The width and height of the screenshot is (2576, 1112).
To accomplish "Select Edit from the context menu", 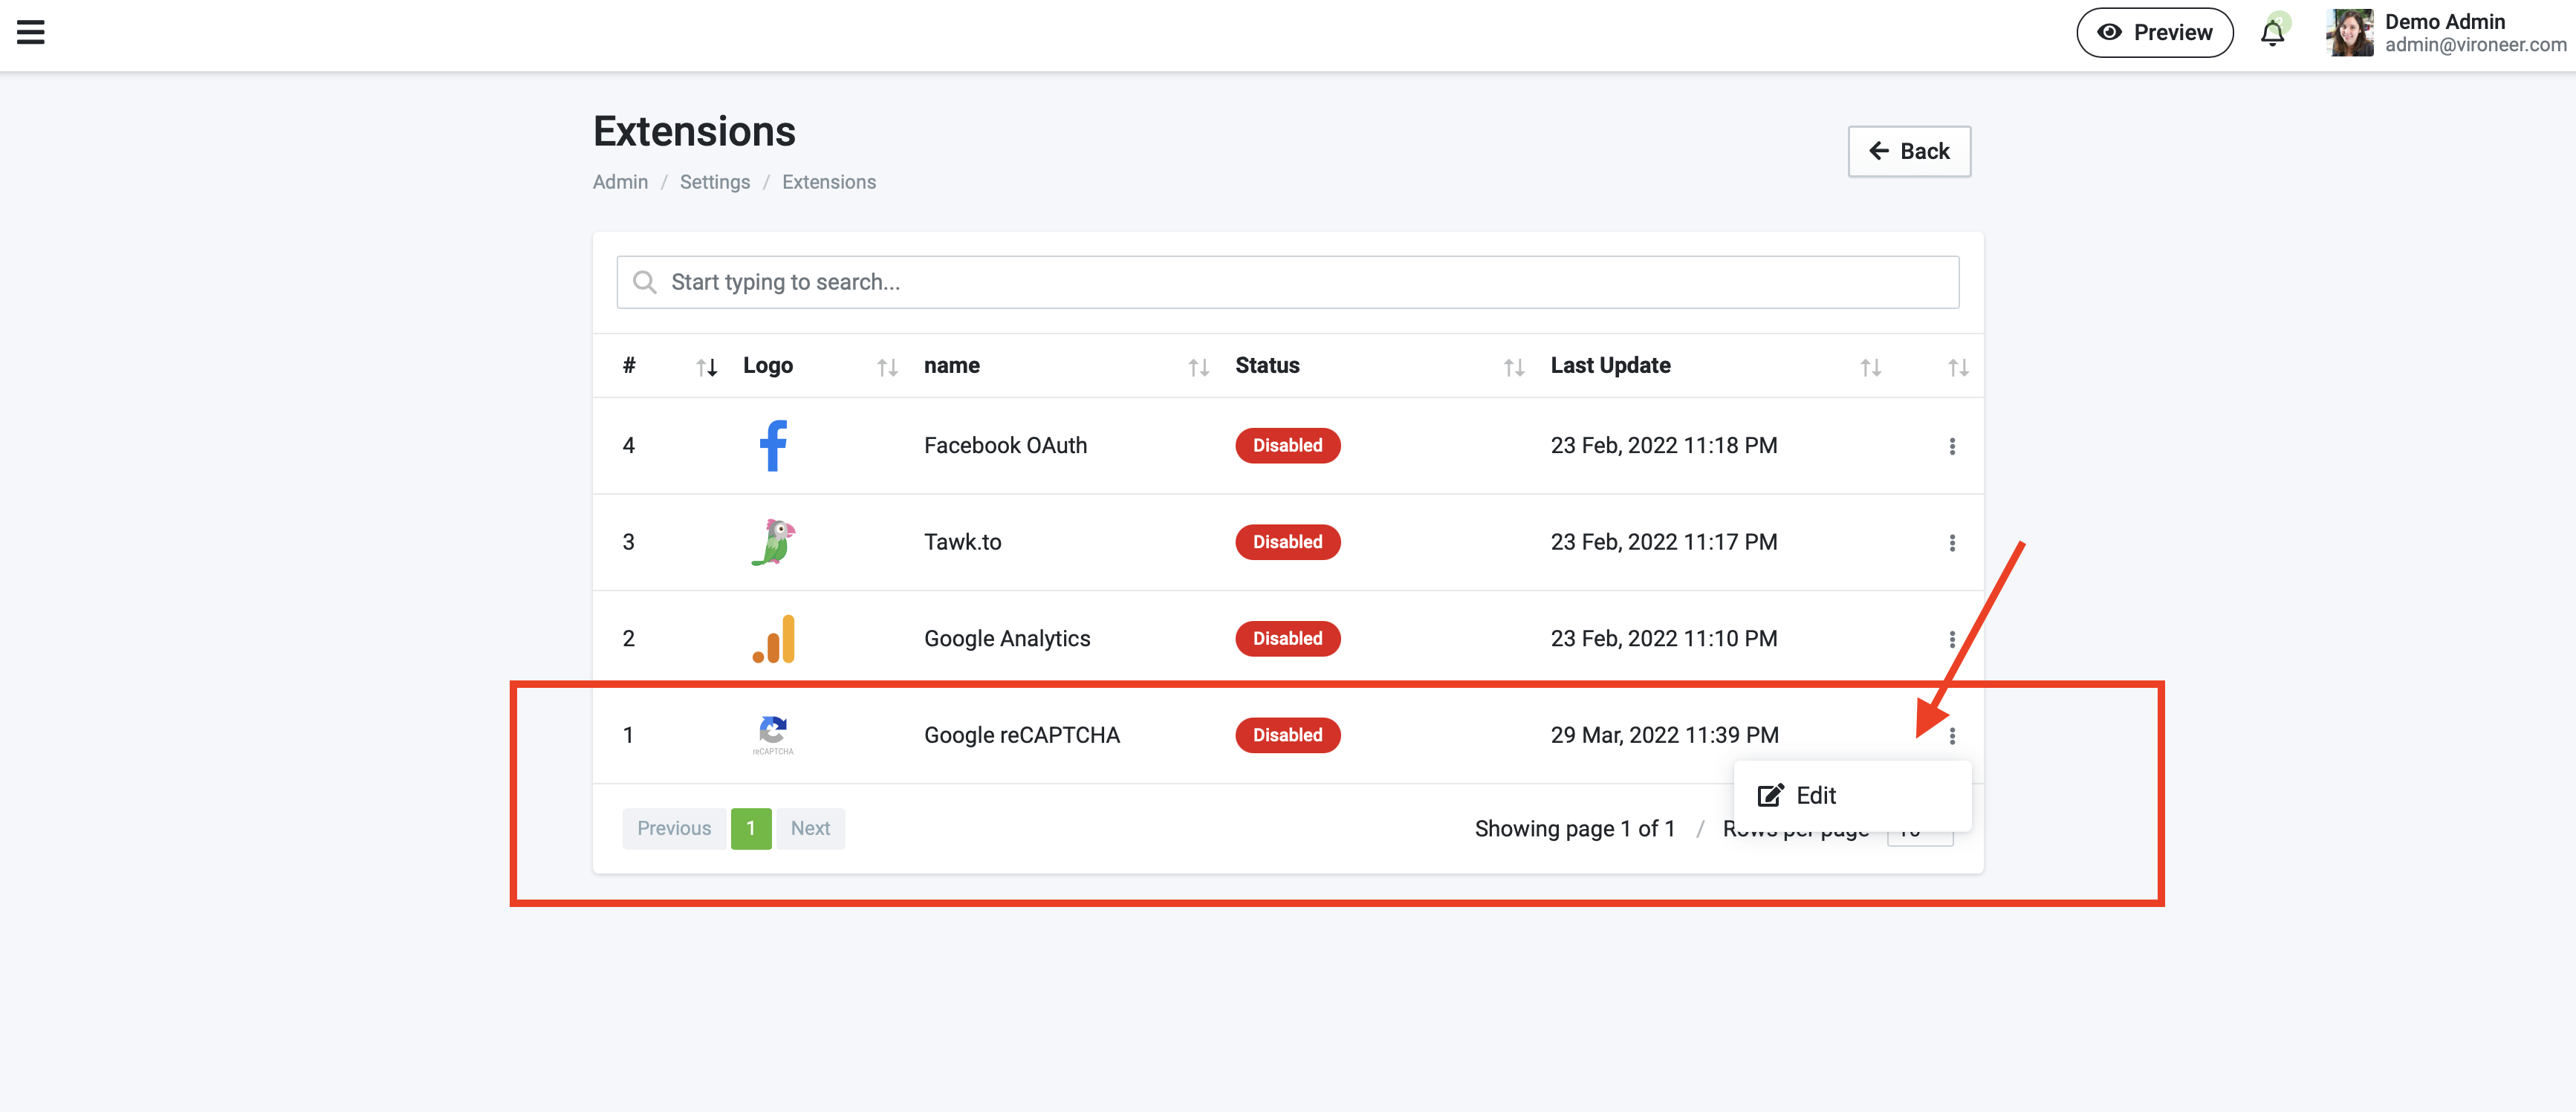I will pyautogui.click(x=1815, y=795).
